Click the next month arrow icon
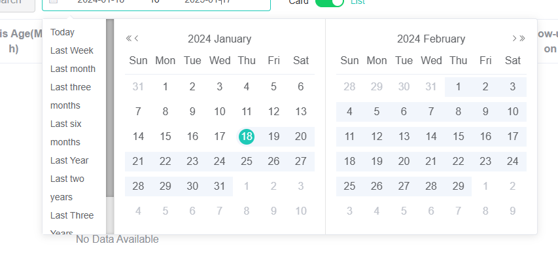The image size is (558, 267). pyautogui.click(x=514, y=39)
